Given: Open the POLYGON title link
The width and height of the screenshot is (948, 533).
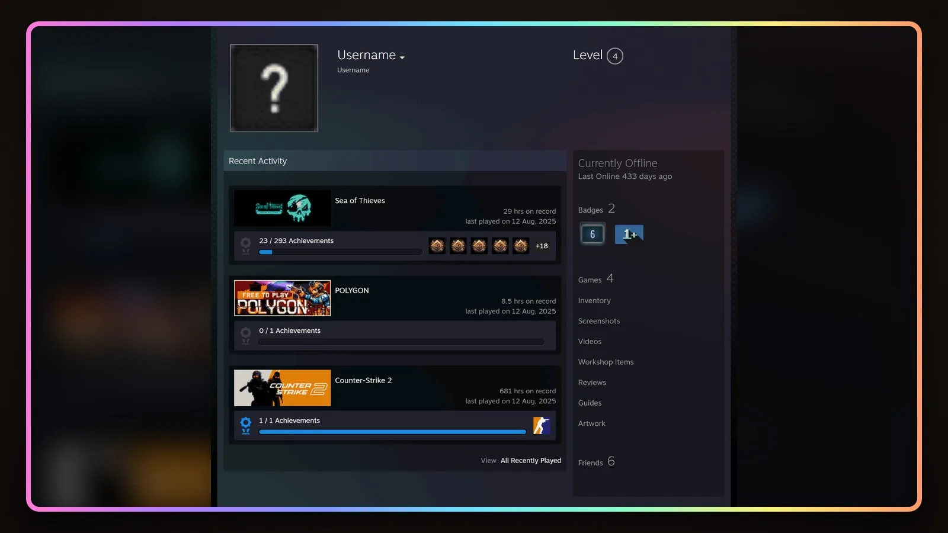Looking at the screenshot, I should click(x=352, y=291).
